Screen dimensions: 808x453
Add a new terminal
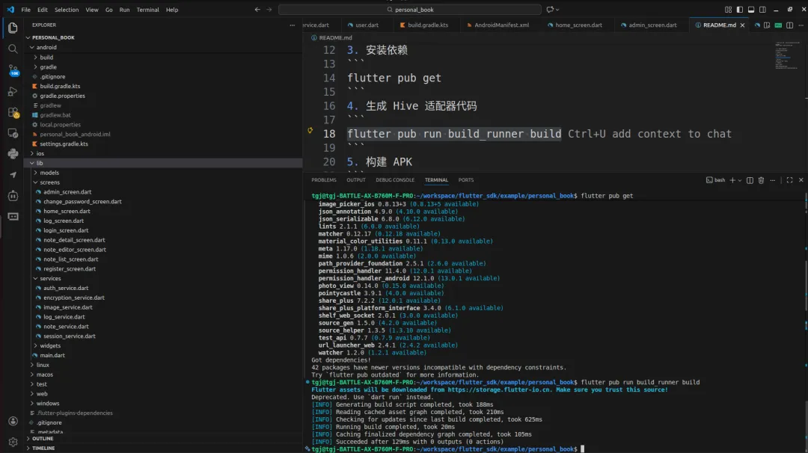pos(732,180)
